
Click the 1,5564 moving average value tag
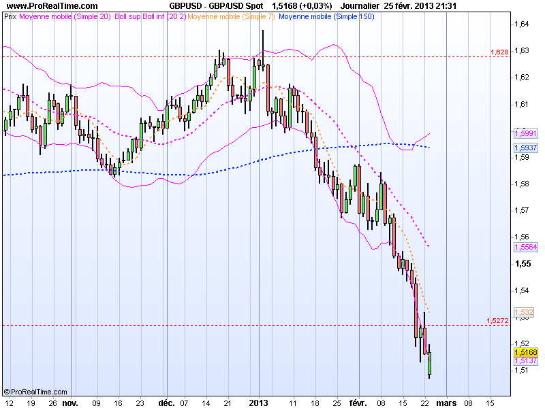(x=525, y=247)
